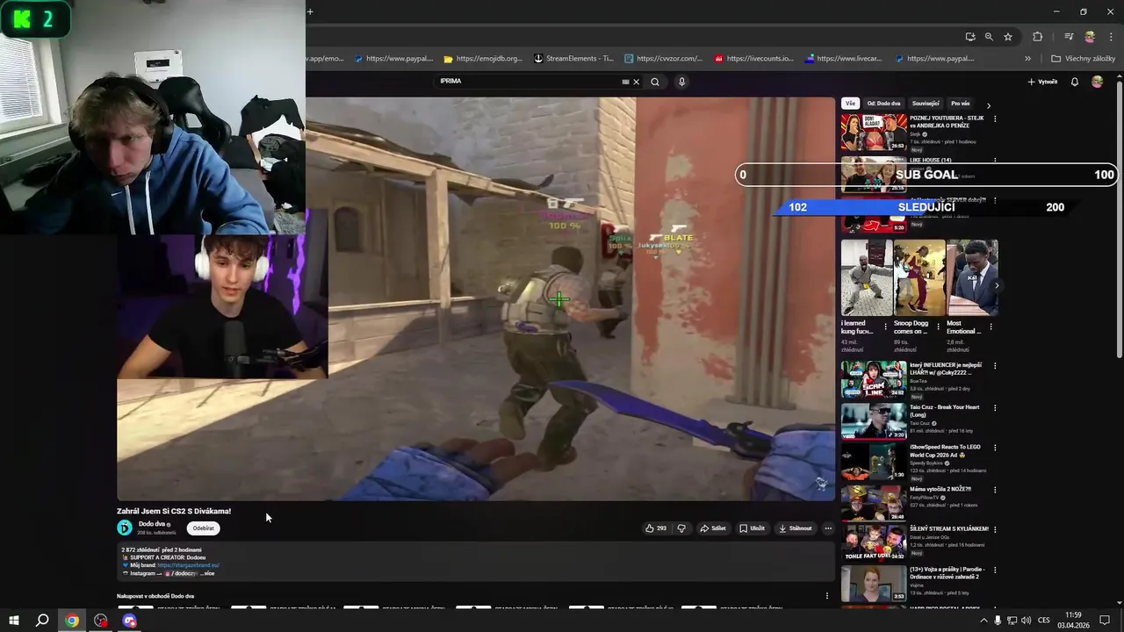
Task: Play Taio Cruz - Break Your Heart
Action: pos(874,420)
